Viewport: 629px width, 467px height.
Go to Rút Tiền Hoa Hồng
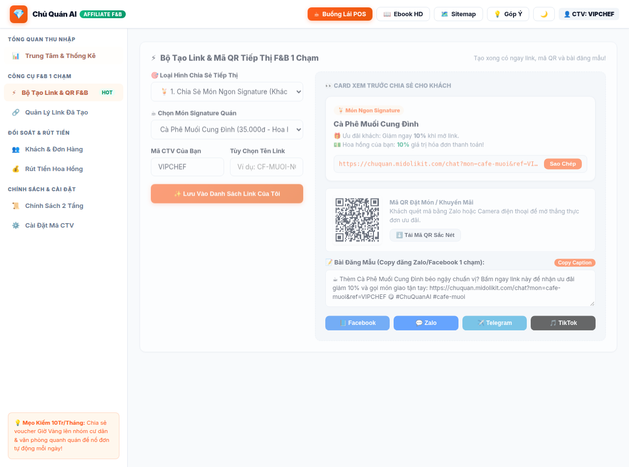pos(63,169)
